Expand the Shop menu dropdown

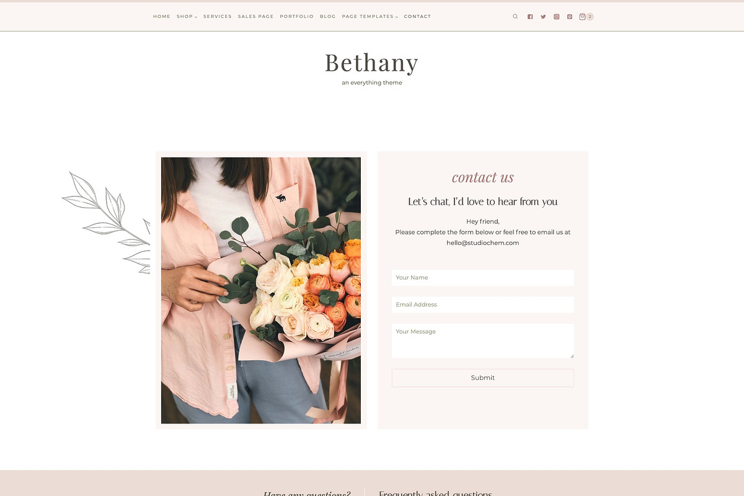[187, 17]
